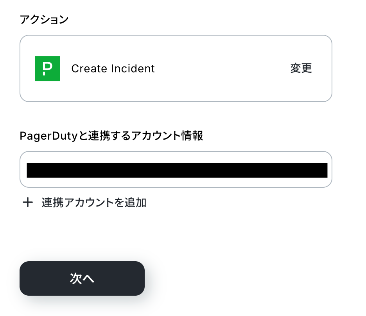Viewport: 366px width, 316px height.
Task: Click the plus icon for adding account
Action: click(x=27, y=203)
